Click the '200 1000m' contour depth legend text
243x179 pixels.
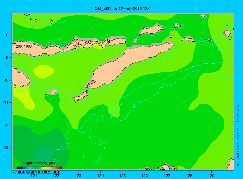pyautogui.click(x=25, y=46)
